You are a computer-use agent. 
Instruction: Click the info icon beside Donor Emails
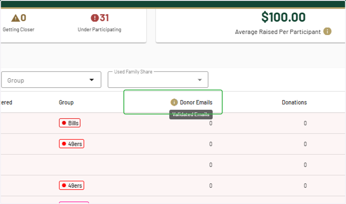coord(174,102)
